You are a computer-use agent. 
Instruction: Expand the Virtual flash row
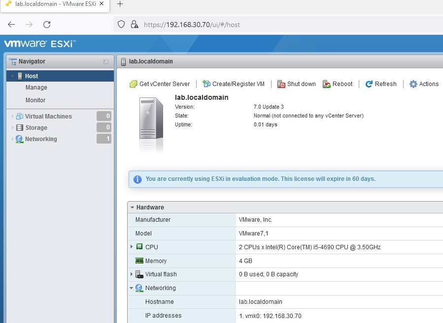(x=132, y=274)
